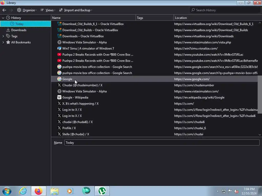262x196 pixels.
Task: Sort by the Location column header
Action: click(x=218, y=18)
